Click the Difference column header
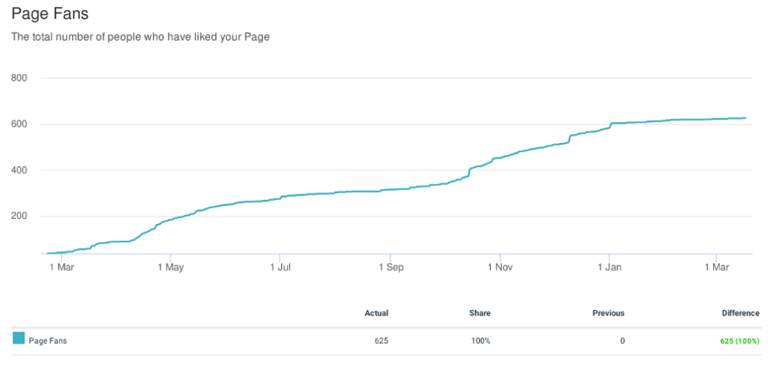The image size is (777, 367). click(741, 313)
